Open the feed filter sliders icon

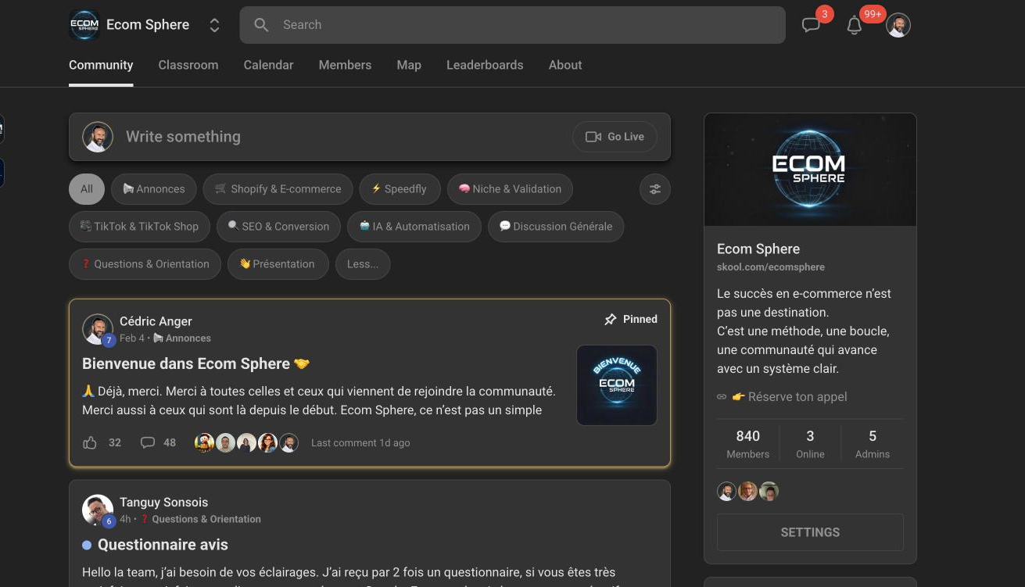[654, 188]
